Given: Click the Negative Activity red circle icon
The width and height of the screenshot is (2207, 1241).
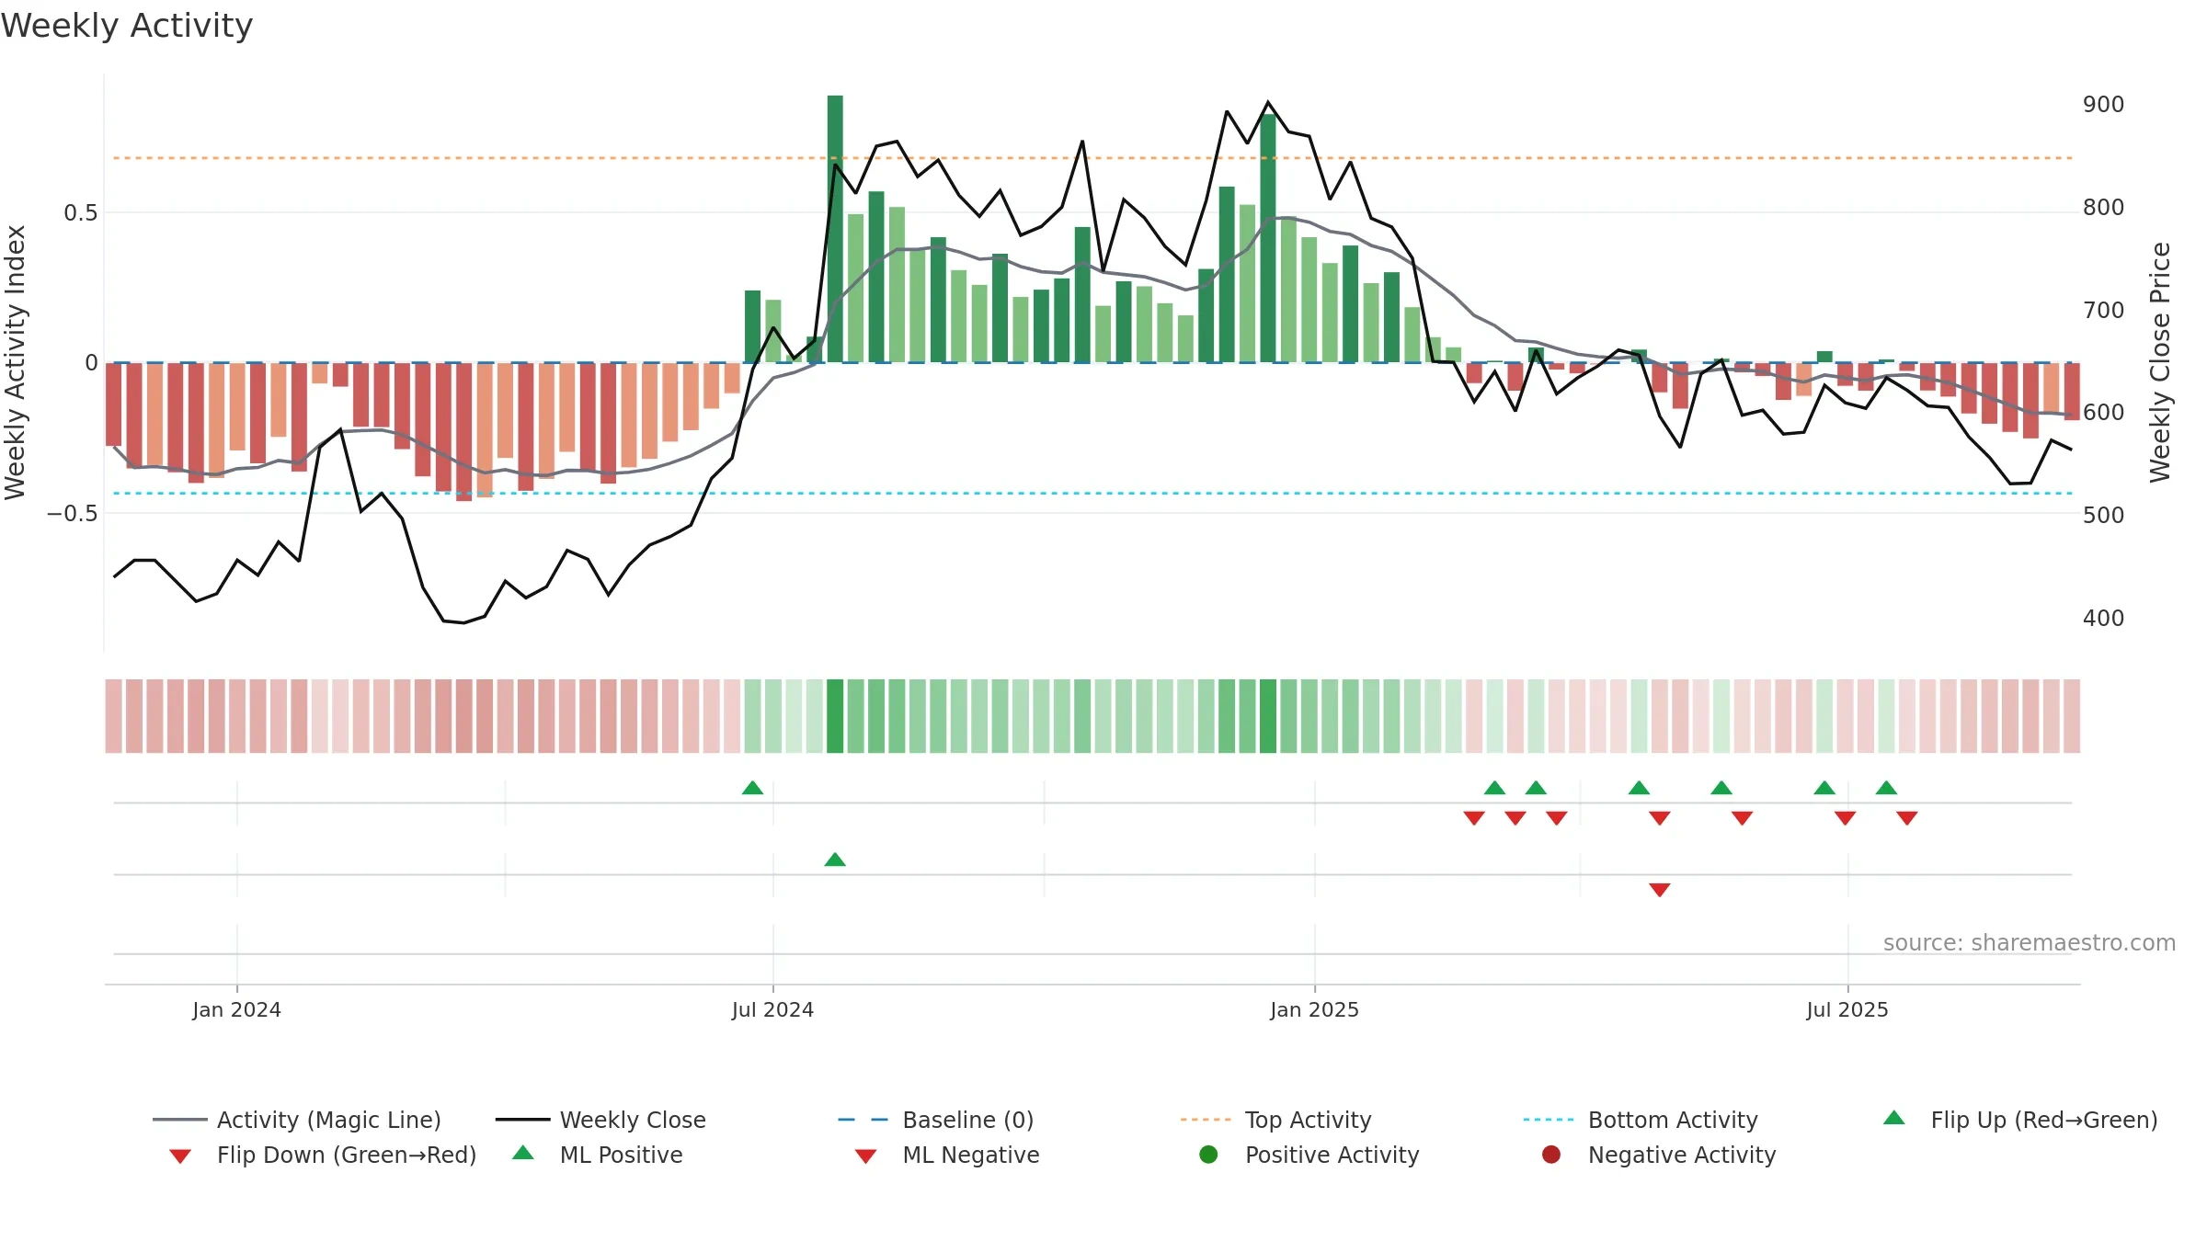Looking at the screenshot, I should 1551,1155.
